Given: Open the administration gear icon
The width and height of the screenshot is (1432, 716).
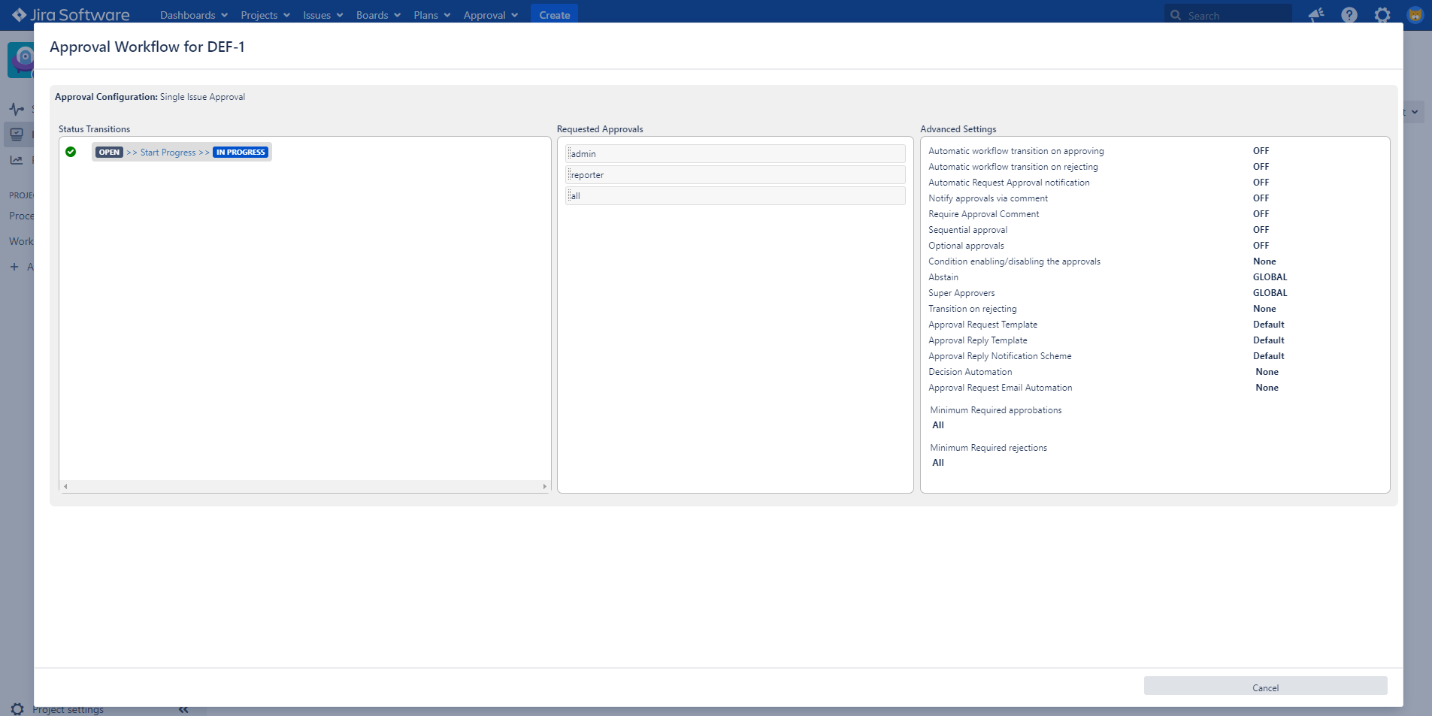Looking at the screenshot, I should click(1382, 14).
